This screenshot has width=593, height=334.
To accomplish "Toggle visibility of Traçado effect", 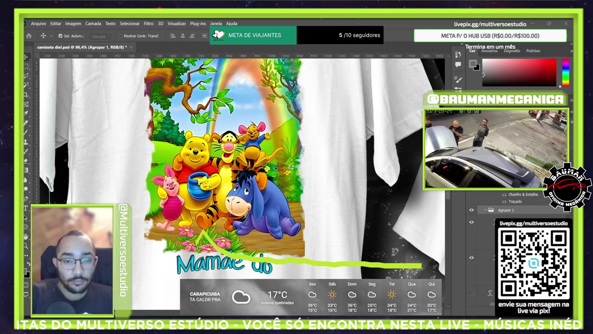I will (x=504, y=201).
